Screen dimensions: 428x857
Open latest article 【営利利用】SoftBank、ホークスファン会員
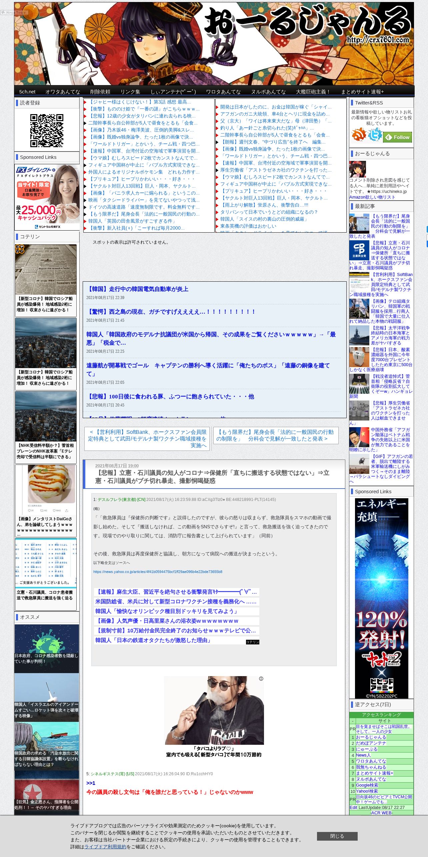(381, 284)
